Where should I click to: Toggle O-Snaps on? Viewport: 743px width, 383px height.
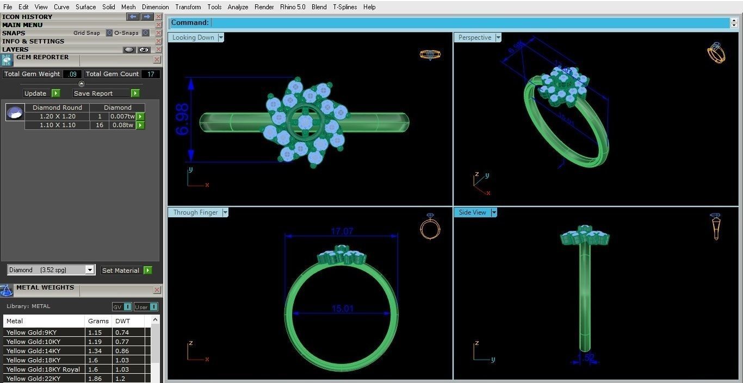(x=146, y=33)
